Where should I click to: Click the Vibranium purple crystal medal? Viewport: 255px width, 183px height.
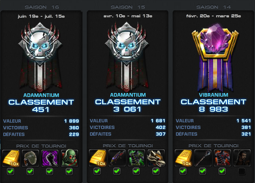coord(215,57)
